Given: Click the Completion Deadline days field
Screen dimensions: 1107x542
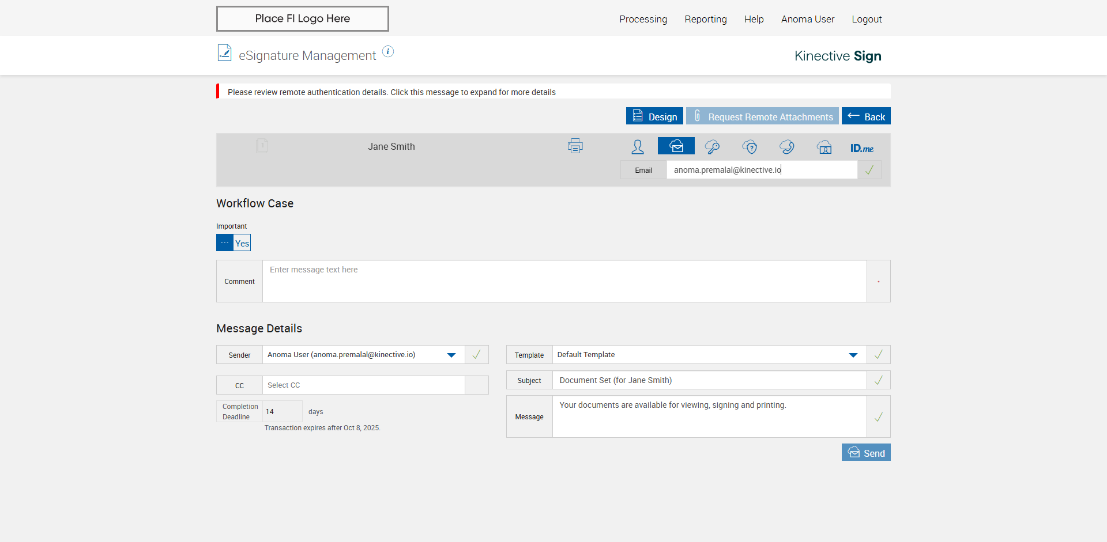Looking at the screenshot, I should point(283,412).
